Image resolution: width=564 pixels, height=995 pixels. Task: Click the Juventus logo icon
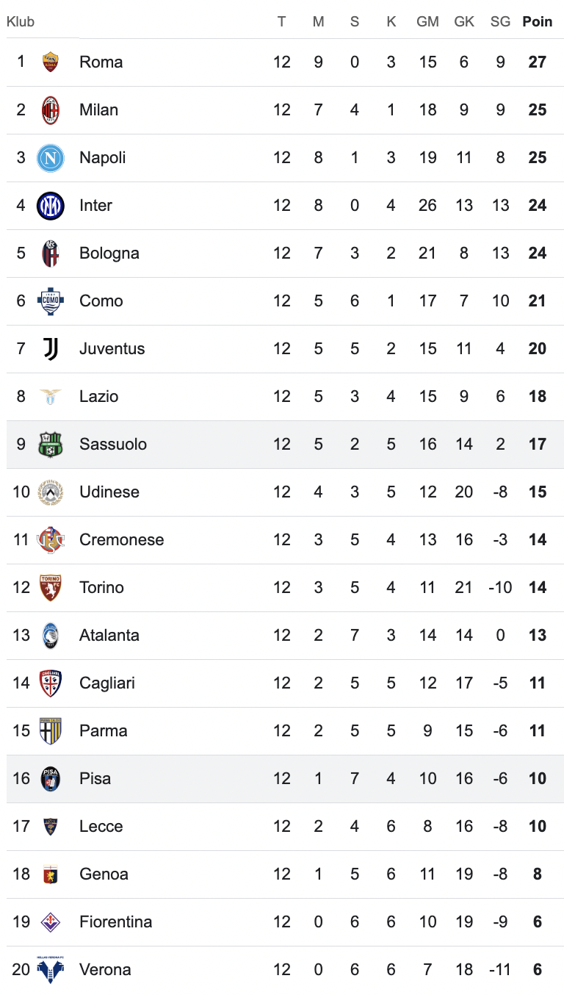(x=50, y=348)
